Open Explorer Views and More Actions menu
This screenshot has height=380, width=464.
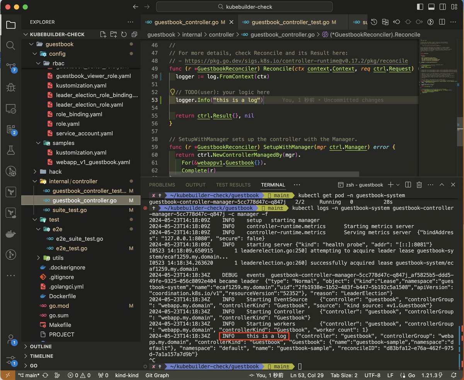[130, 22]
